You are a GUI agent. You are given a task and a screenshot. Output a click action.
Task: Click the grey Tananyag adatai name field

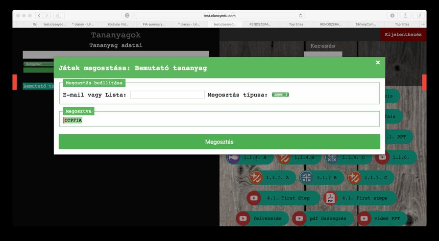click(116, 54)
